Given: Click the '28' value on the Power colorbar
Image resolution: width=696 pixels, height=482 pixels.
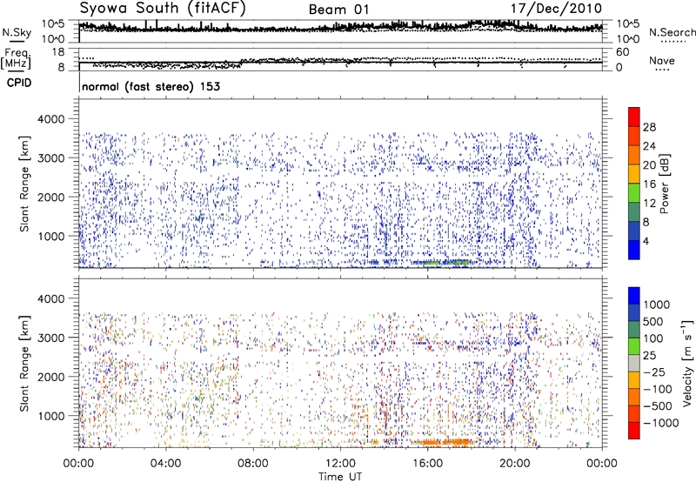Looking at the screenshot, I should click(649, 127).
